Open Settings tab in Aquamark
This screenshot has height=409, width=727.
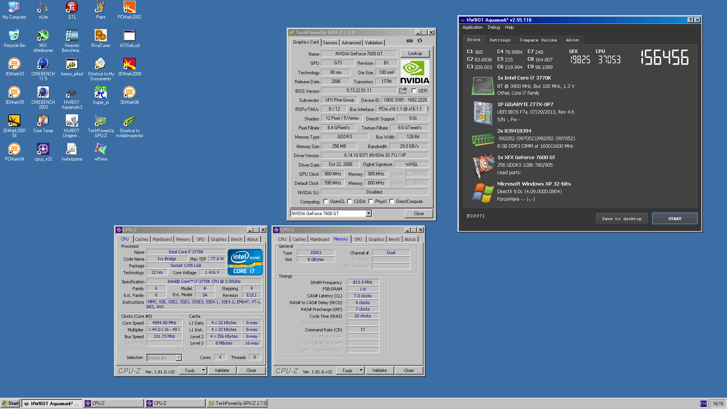pos(500,40)
